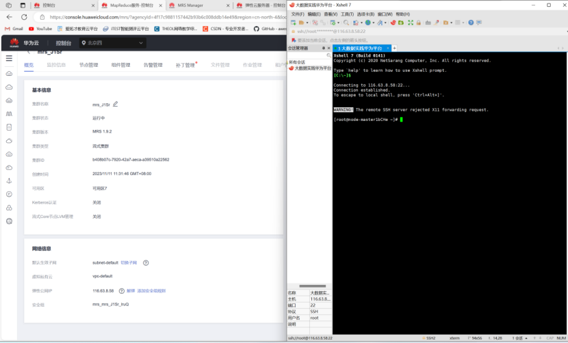This screenshot has width=568, height=343.
Task: Switch to the MRS Manager browser tab
Action: [199, 5]
